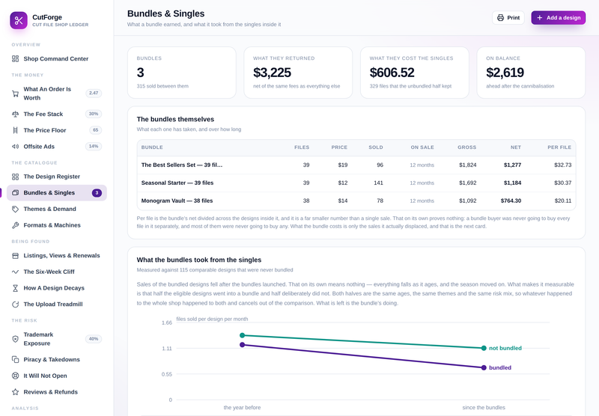Select Monogram Vault — 38 files row name
The image size is (599, 416).
[x=177, y=201]
